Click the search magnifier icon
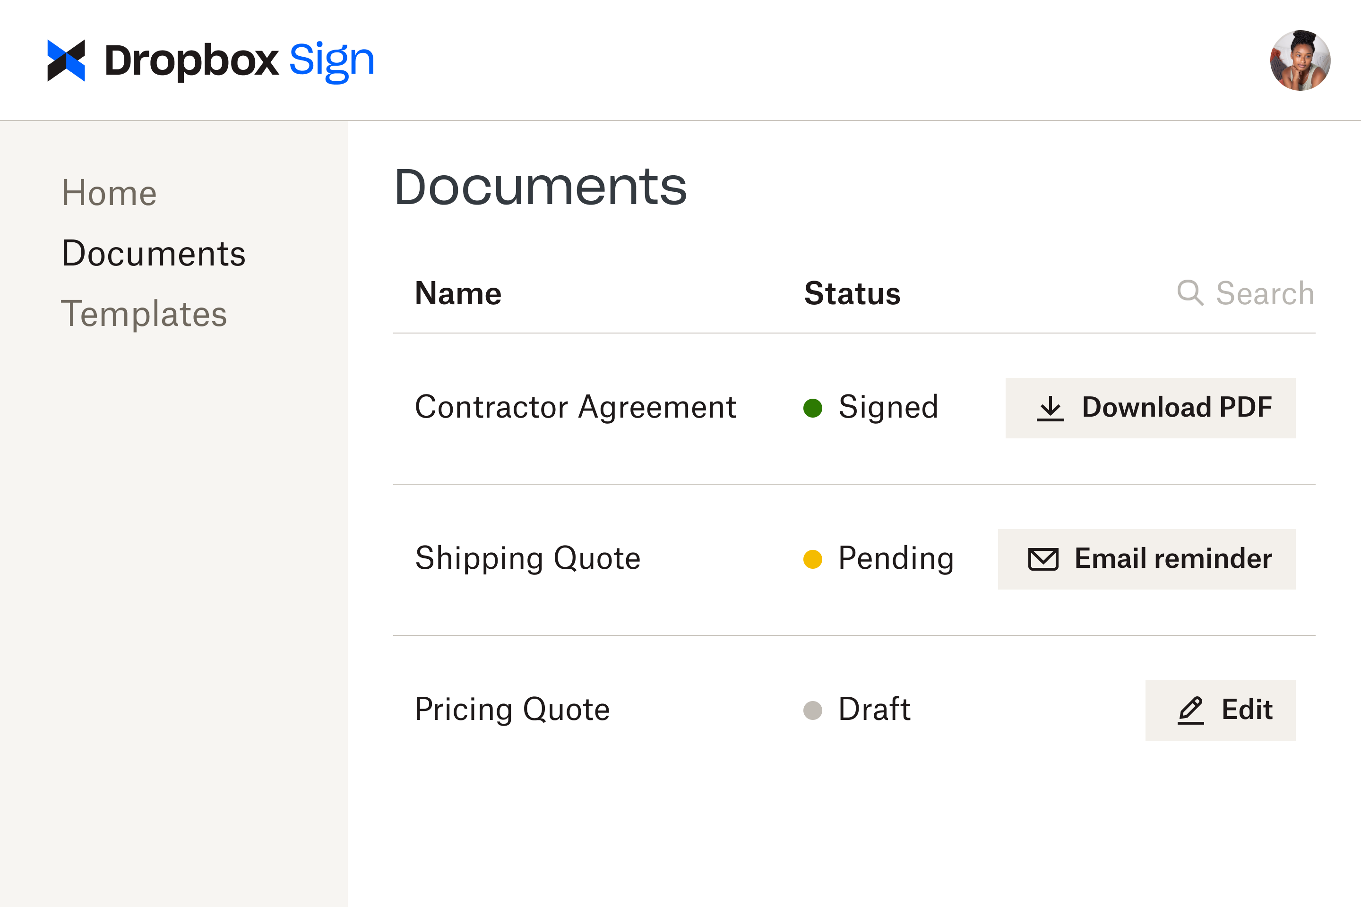Image resolution: width=1361 pixels, height=907 pixels. pos(1190,293)
